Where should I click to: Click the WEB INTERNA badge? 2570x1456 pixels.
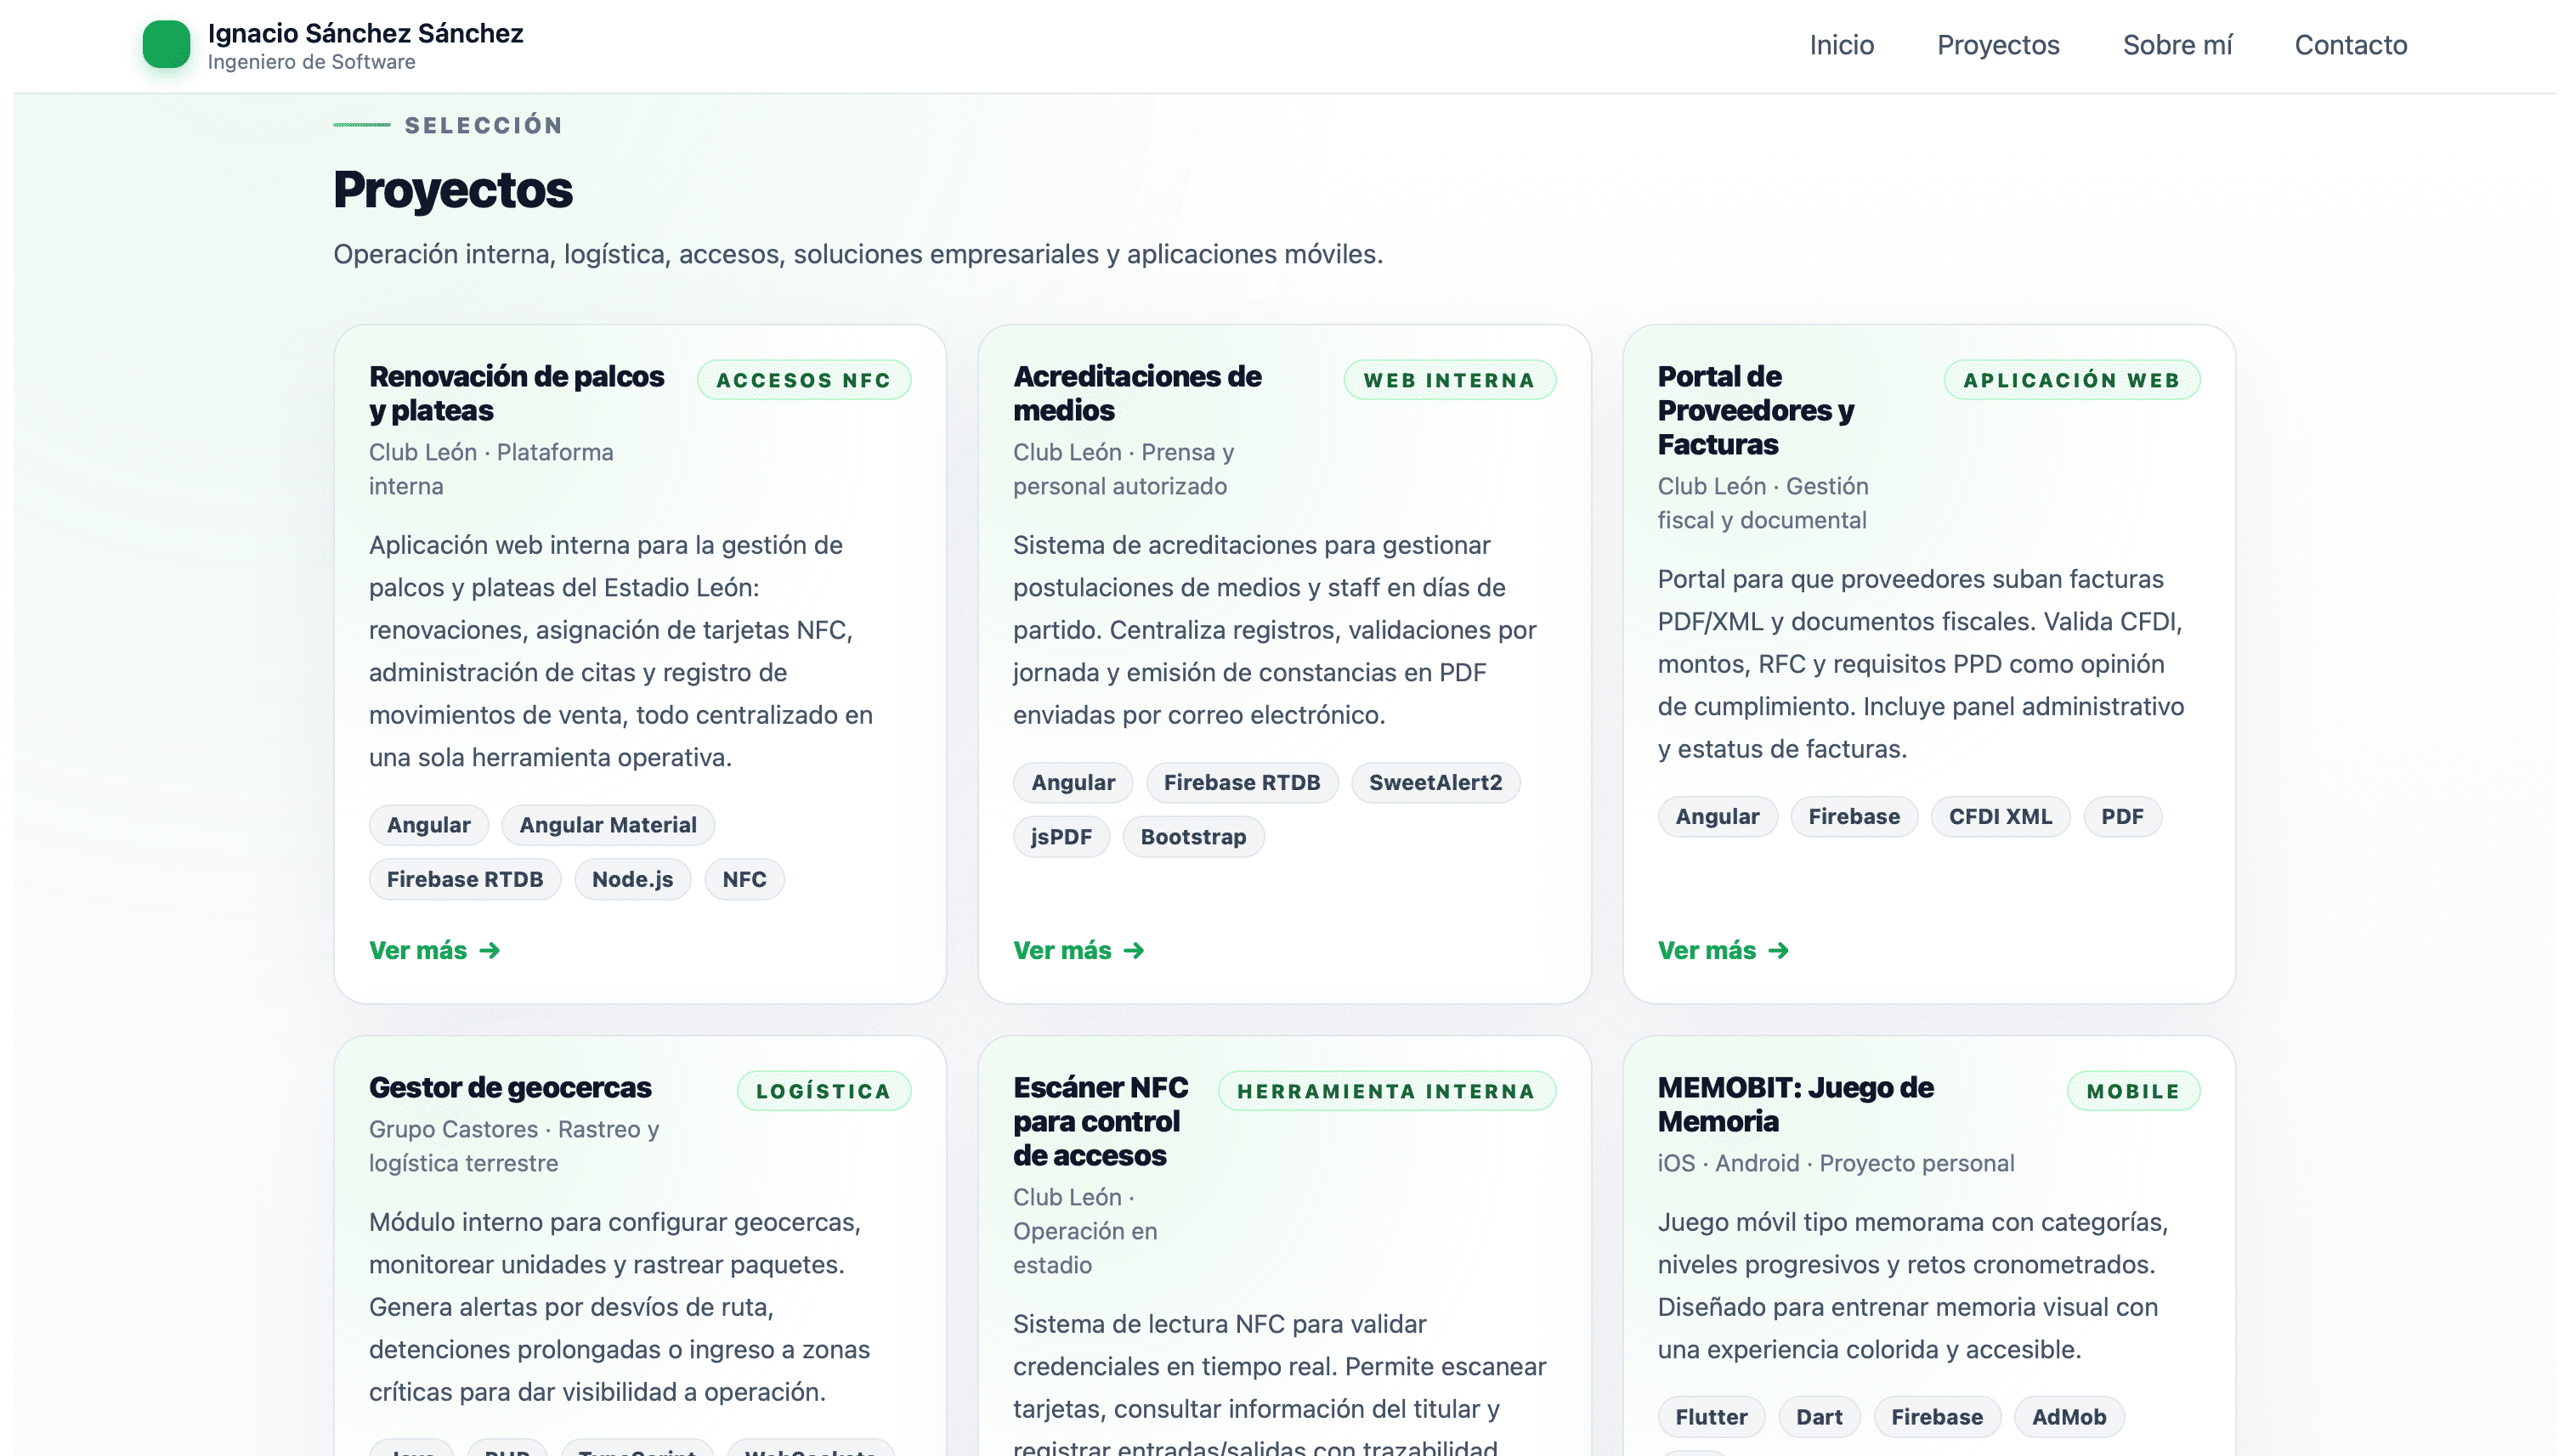point(1448,380)
